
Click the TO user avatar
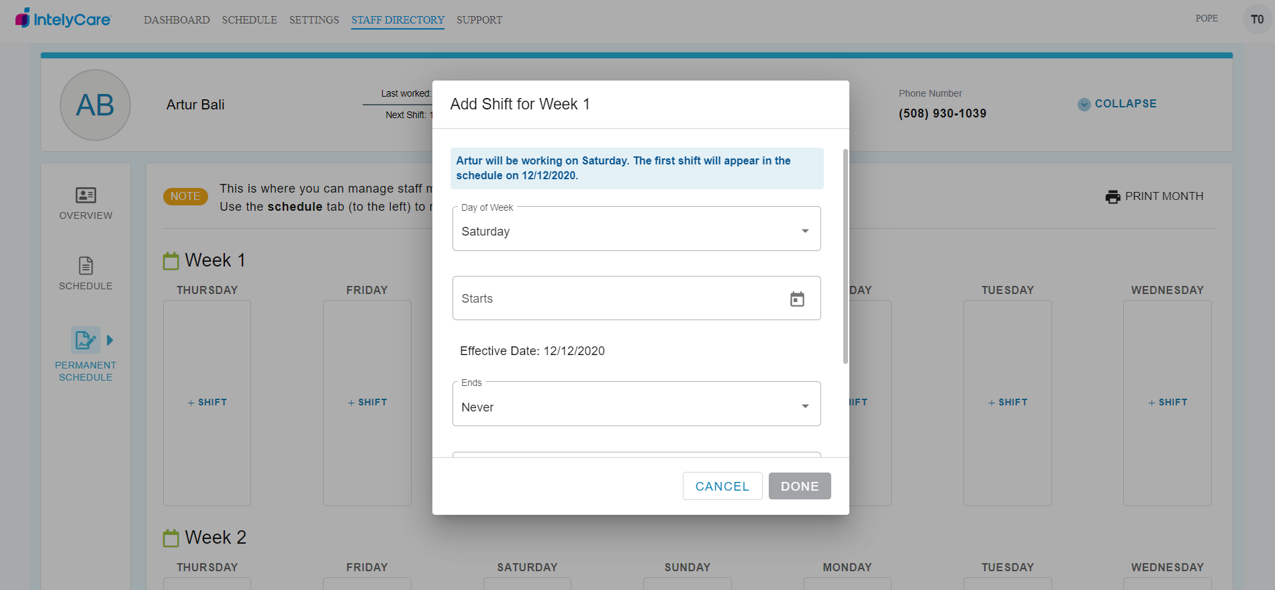pos(1257,19)
